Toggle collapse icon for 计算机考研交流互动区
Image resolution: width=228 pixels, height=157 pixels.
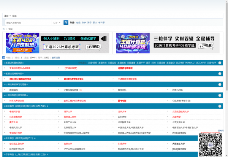(x=220, y=95)
